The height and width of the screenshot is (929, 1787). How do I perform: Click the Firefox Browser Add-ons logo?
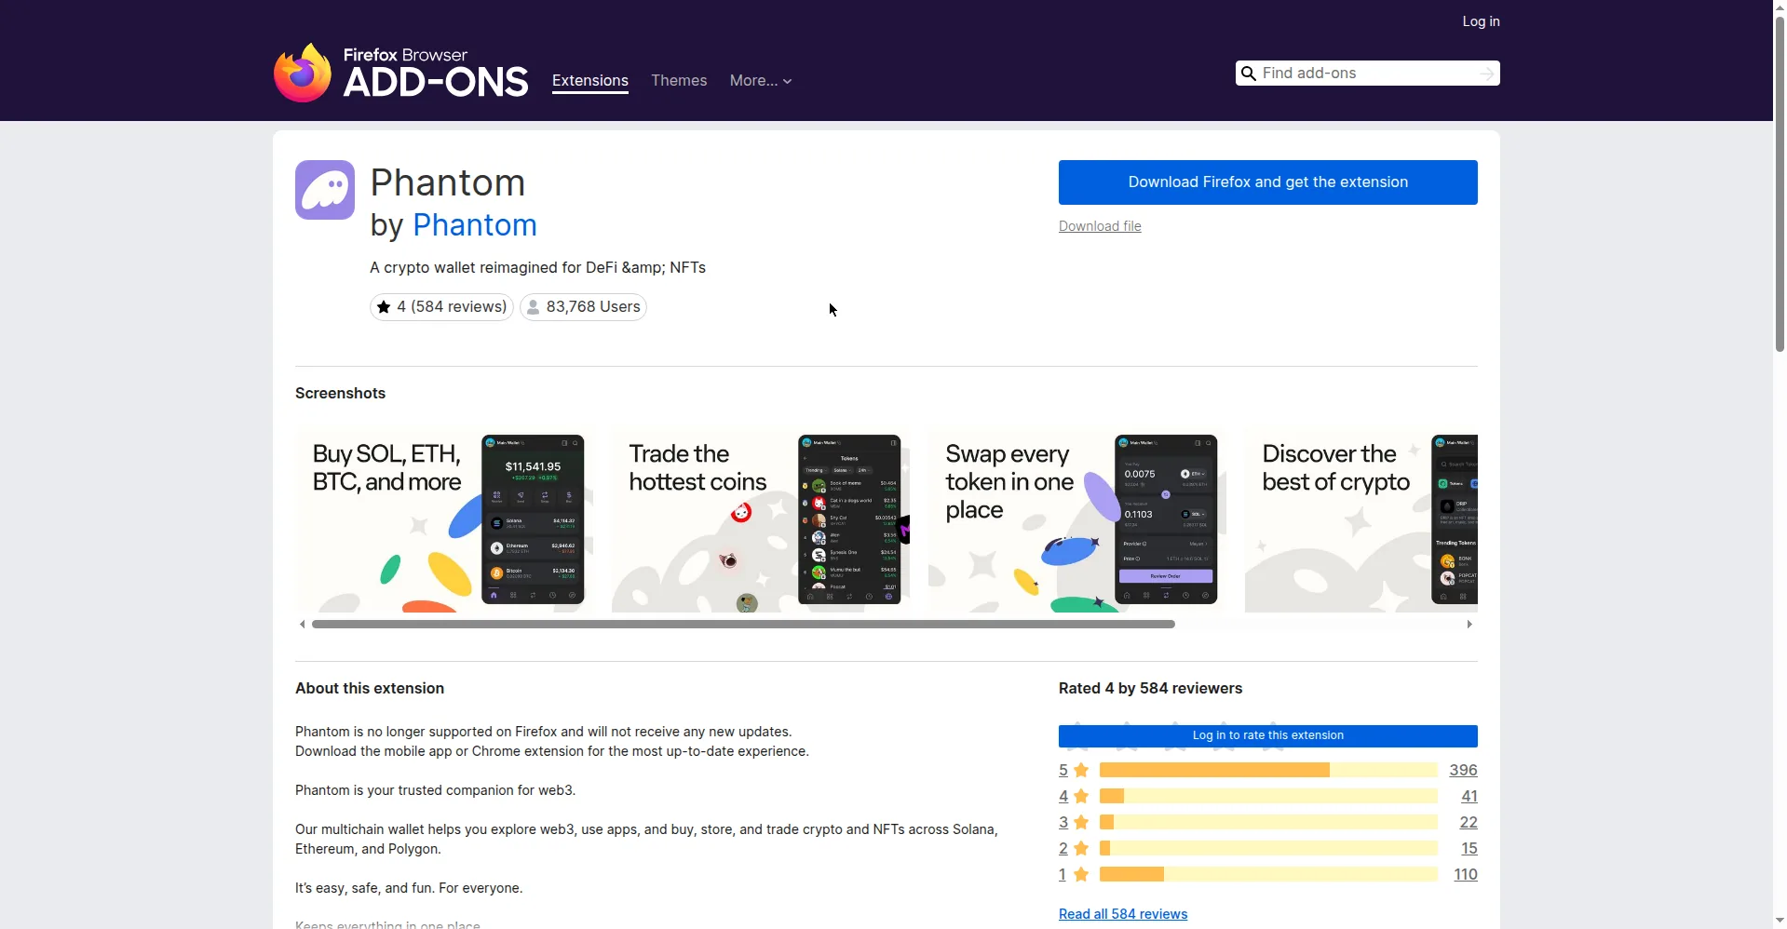(x=400, y=73)
